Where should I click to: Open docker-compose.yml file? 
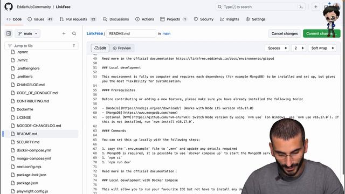[33, 150]
